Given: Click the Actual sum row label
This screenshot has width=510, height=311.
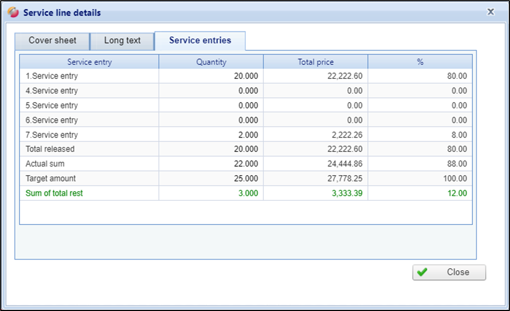Looking at the screenshot, I should pos(45,164).
